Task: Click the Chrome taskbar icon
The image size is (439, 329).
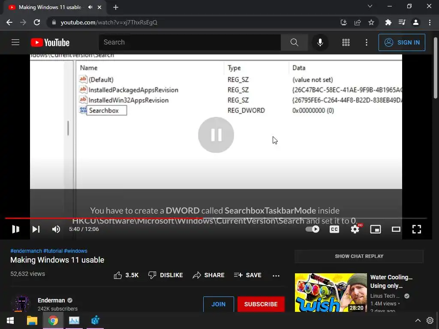Action: pyautogui.click(x=53, y=320)
